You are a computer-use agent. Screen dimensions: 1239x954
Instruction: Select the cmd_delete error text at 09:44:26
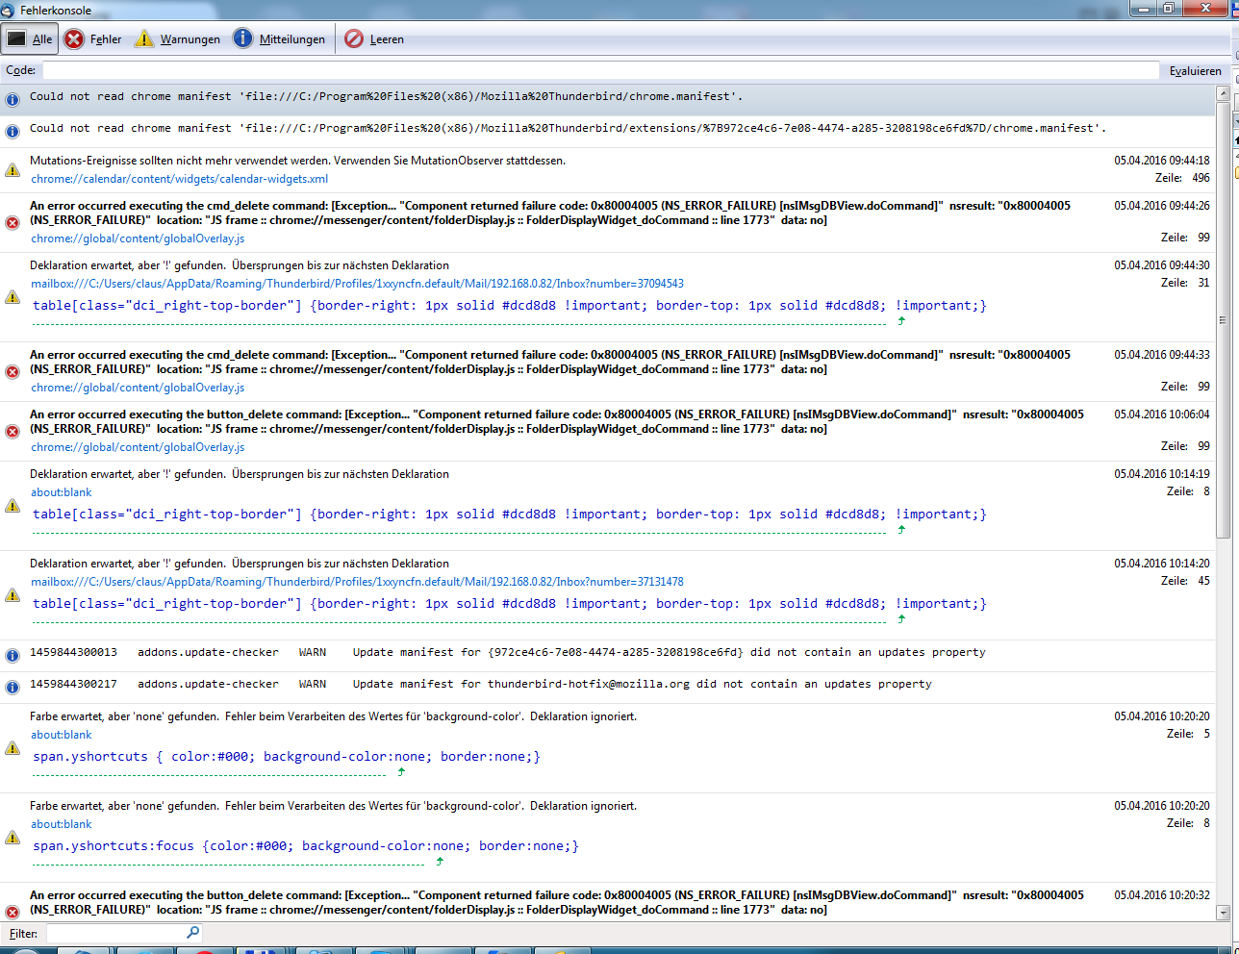pyautogui.click(x=550, y=213)
